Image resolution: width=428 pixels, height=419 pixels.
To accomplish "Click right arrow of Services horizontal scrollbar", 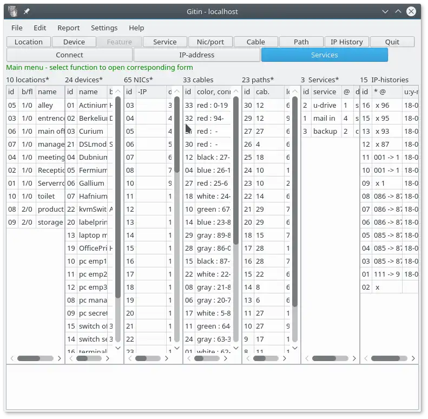I will click(x=354, y=358).
